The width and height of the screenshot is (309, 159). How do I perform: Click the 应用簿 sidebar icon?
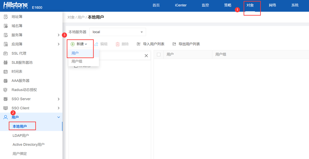[x=6, y=44]
